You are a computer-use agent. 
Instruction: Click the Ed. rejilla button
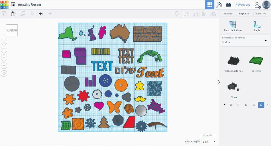point(207,135)
